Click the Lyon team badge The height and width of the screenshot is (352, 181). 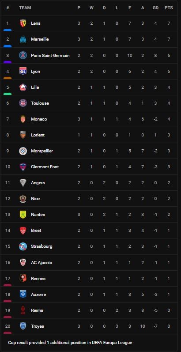coord(23,71)
